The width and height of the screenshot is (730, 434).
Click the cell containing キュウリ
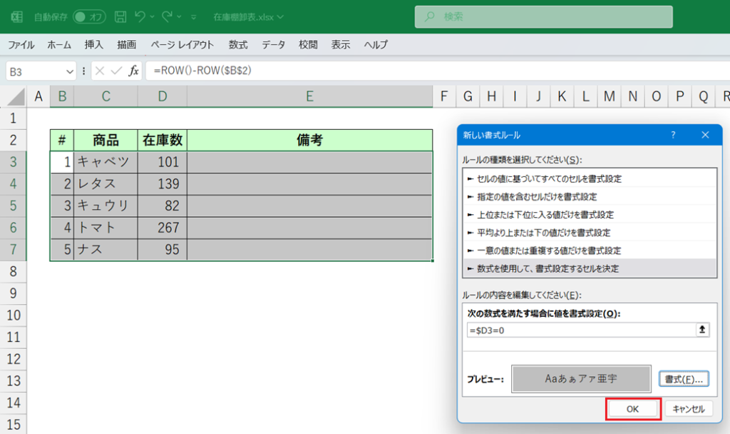(x=106, y=206)
